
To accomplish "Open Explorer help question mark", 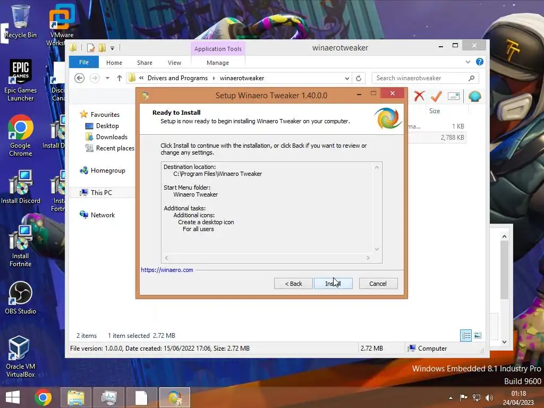I will [x=480, y=62].
